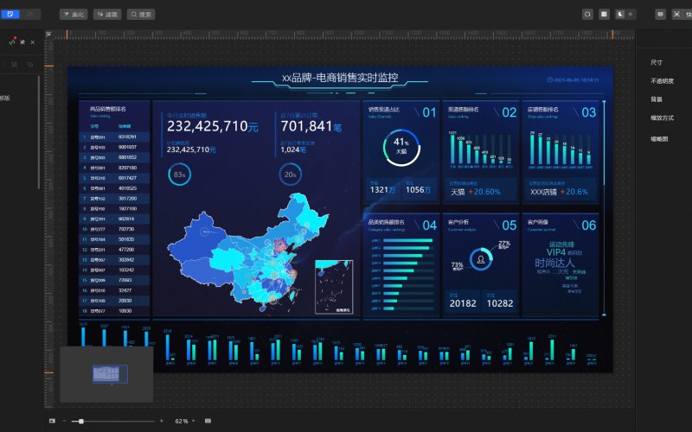Select the dashboard title xx品牌-电商销售实时监控
This screenshot has width=692, height=432.
pyautogui.click(x=340, y=78)
